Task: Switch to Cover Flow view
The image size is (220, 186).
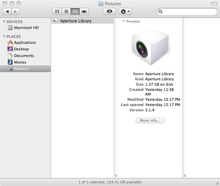Action: coord(84,11)
